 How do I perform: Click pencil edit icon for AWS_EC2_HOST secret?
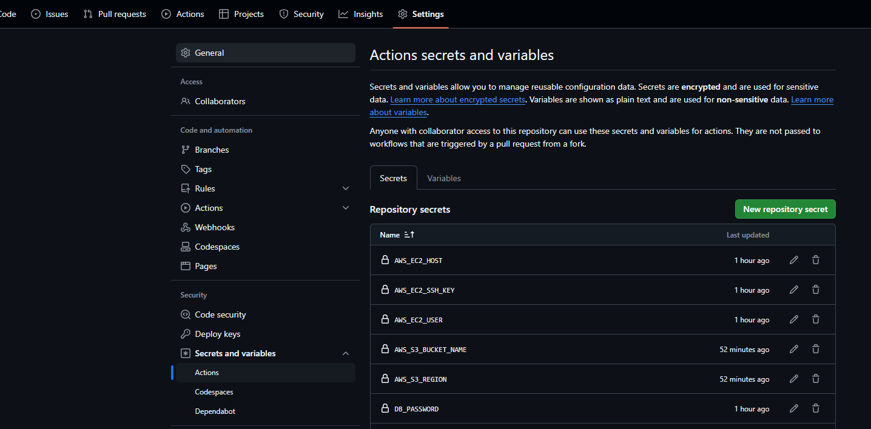(794, 260)
